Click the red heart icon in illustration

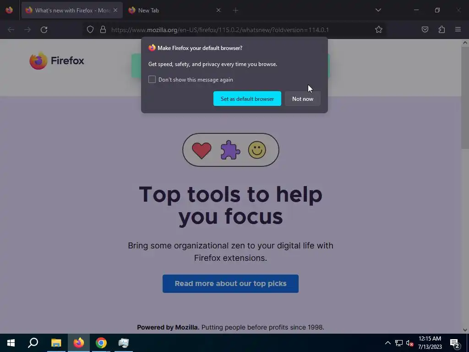tap(202, 150)
